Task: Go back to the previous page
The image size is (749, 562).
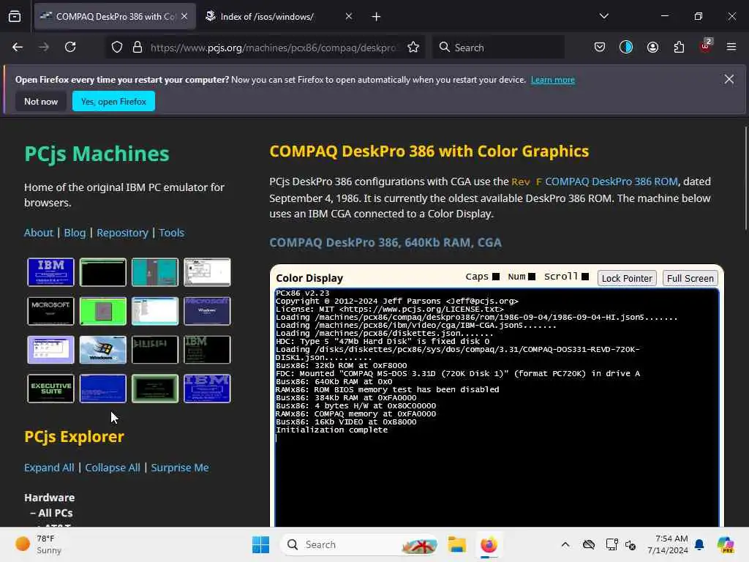Action: [x=18, y=48]
